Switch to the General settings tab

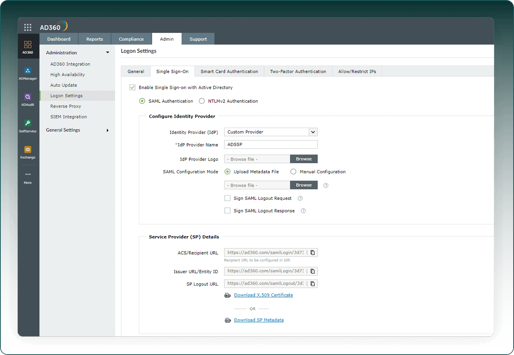[136, 71]
